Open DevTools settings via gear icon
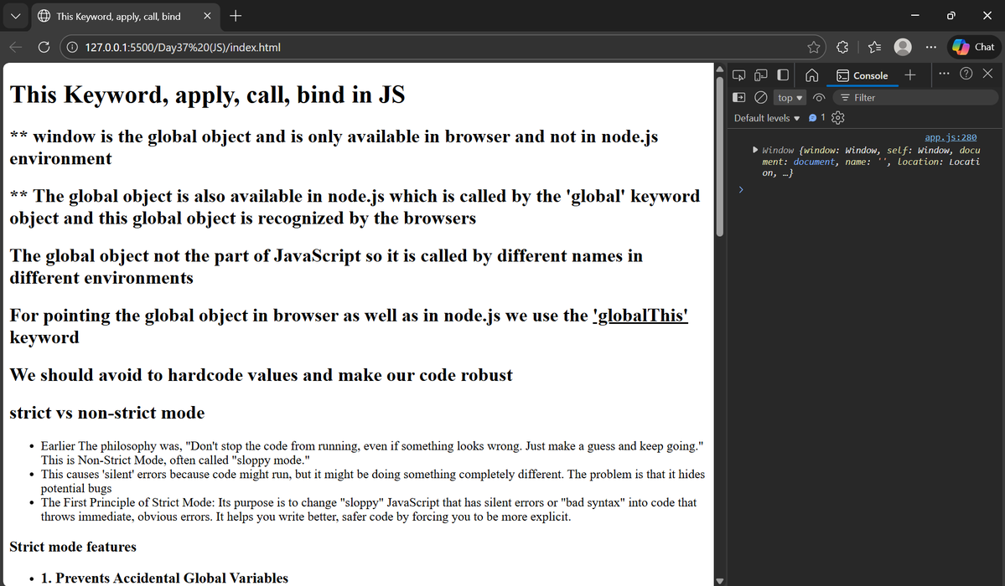 pyautogui.click(x=837, y=118)
